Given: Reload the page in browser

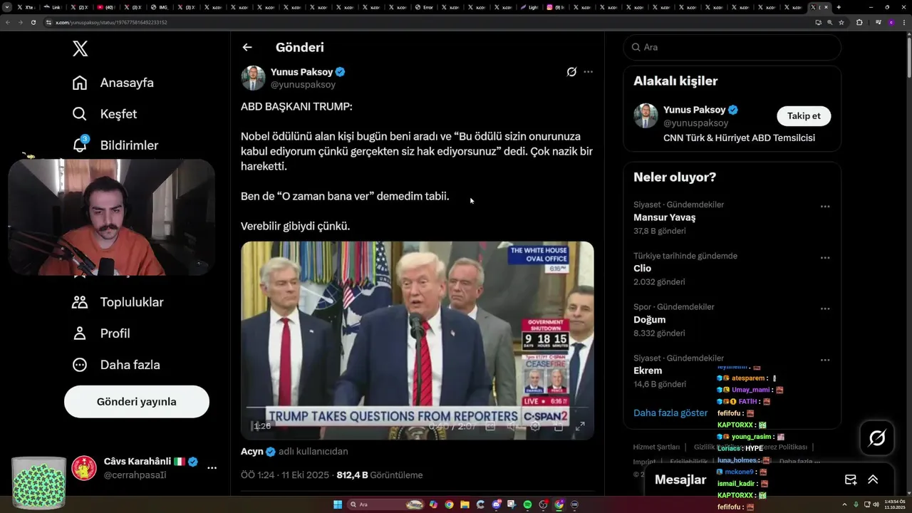Looking at the screenshot, I should point(33,22).
